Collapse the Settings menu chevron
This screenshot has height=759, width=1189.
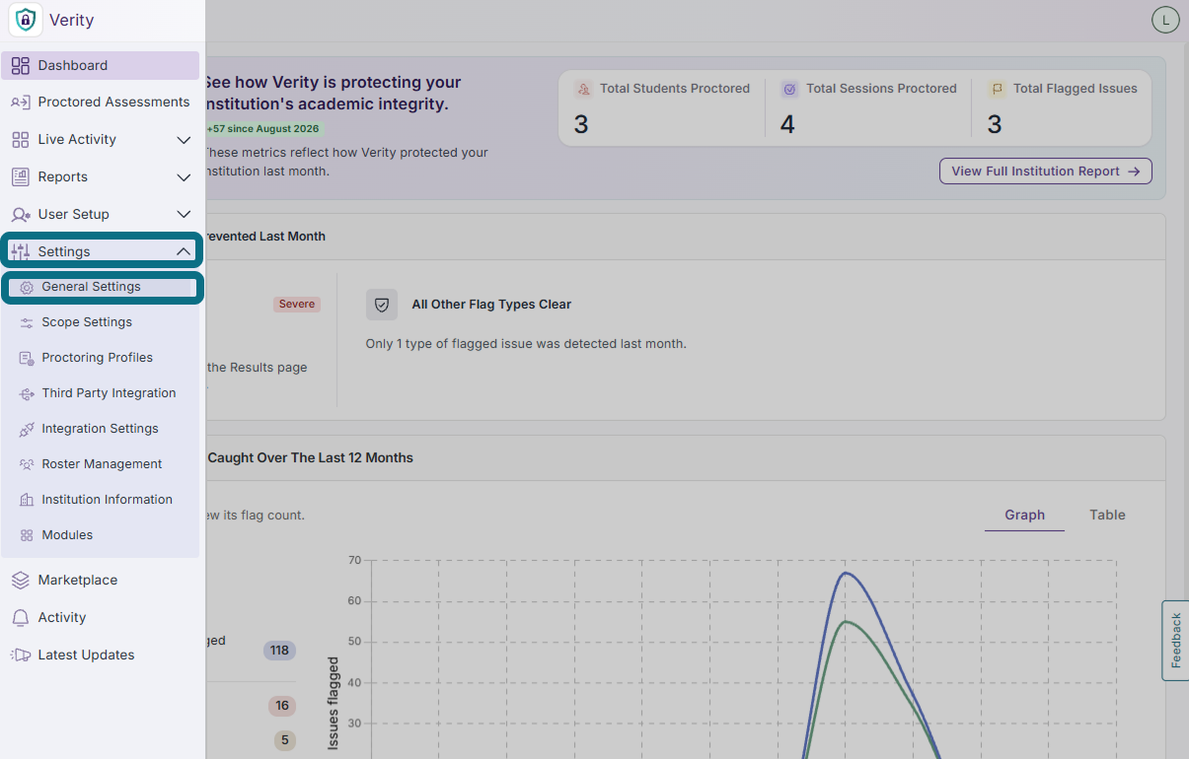point(184,252)
